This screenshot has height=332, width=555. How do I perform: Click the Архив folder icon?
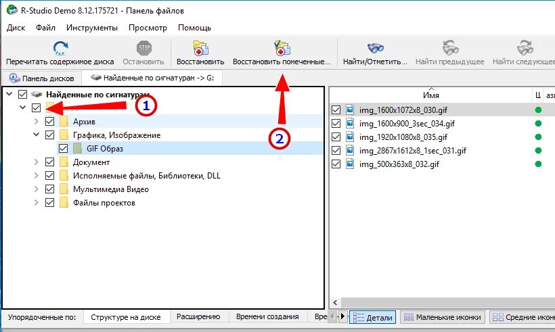pyautogui.click(x=64, y=122)
